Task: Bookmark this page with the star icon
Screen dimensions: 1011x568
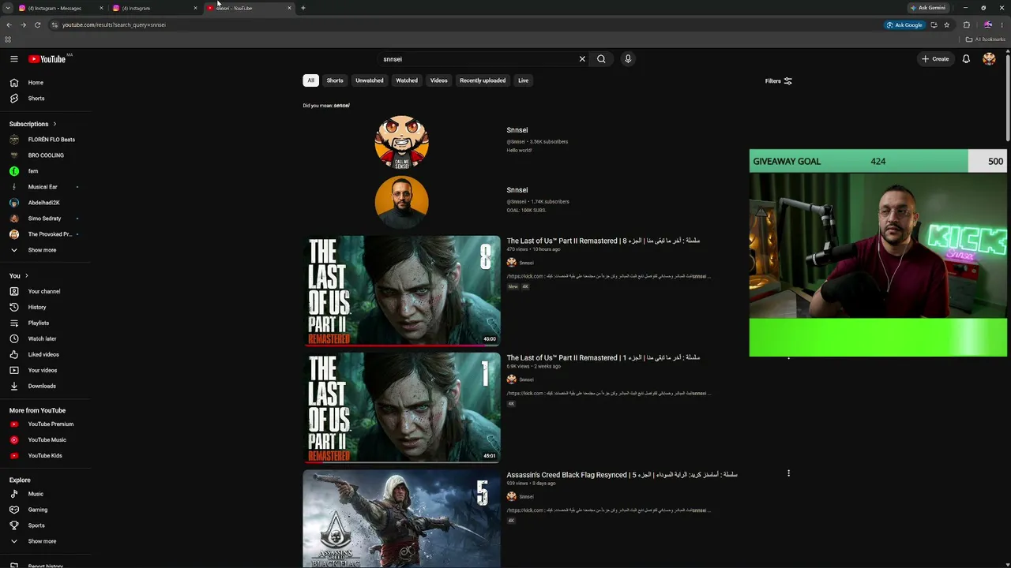Action: pyautogui.click(x=946, y=24)
